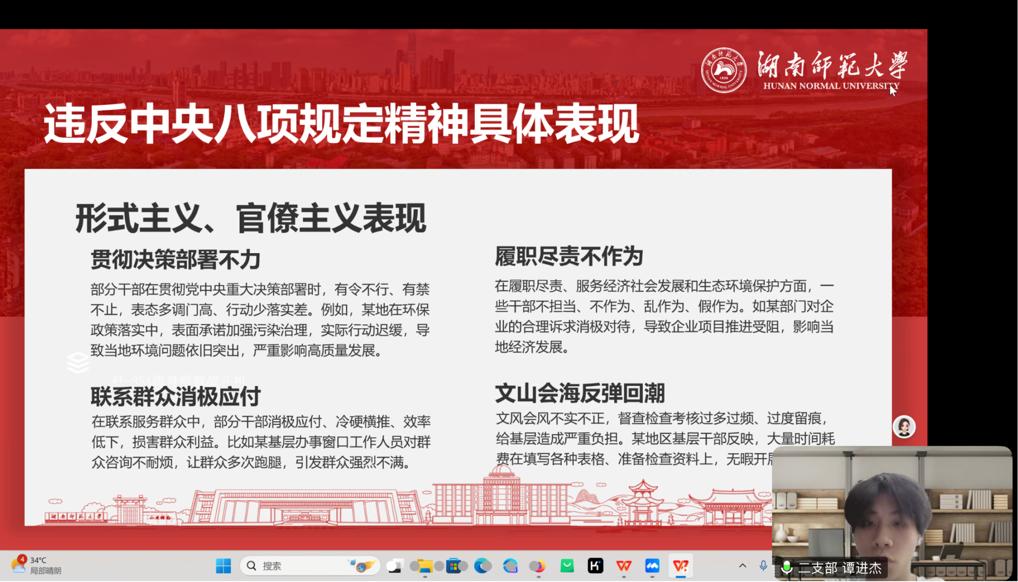Open Firefox from the taskbar
This screenshot has height=582, width=1018.
[538, 566]
